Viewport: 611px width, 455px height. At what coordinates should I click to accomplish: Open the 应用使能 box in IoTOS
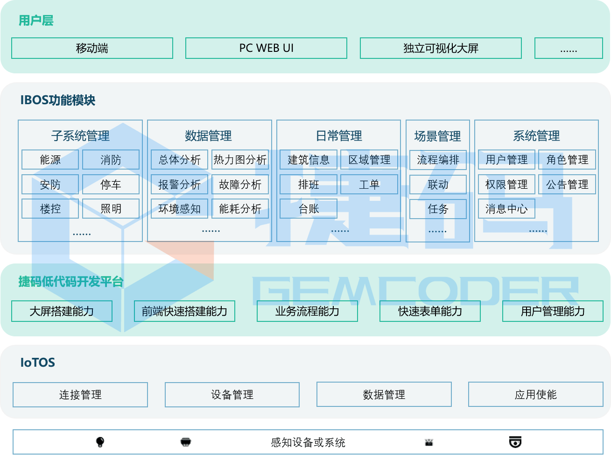pos(536,395)
